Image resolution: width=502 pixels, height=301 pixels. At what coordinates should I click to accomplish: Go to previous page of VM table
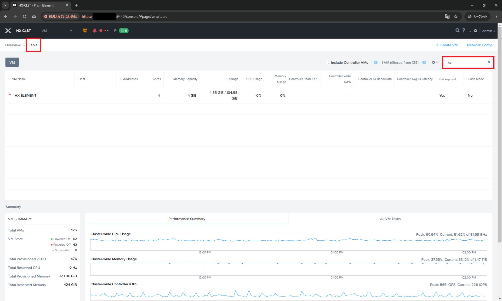point(376,62)
